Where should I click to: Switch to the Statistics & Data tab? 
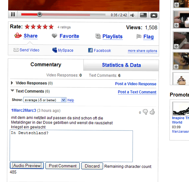coord(121,65)
